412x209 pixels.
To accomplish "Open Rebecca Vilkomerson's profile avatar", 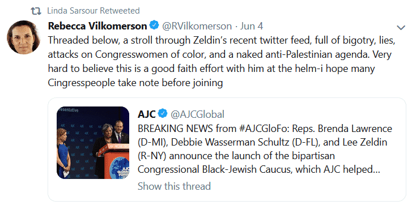I will [23, 37].
